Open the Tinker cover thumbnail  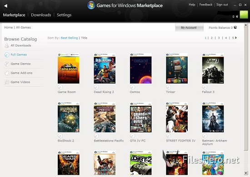(x=177, y=68)
